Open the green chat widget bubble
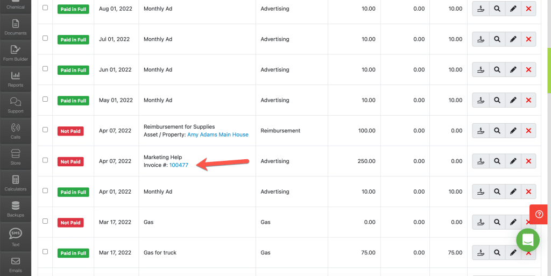This screenshot has height=276, width=551. click(527, 240)
